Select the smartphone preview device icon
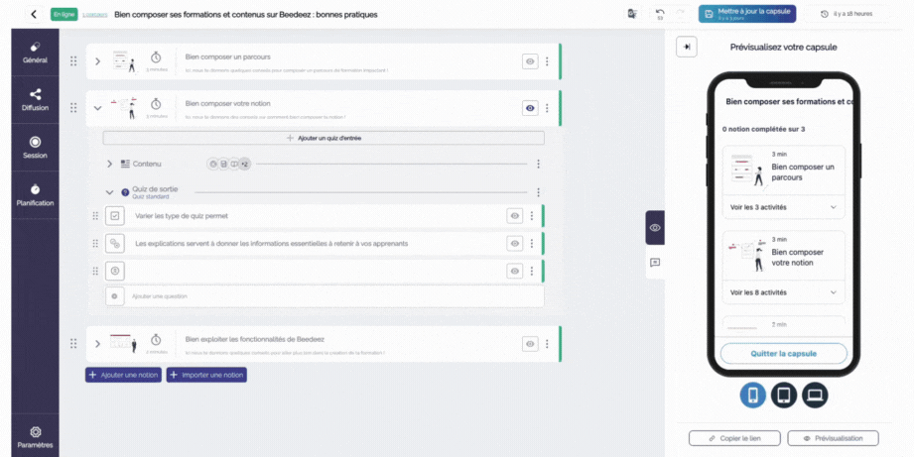 (752, 395)
